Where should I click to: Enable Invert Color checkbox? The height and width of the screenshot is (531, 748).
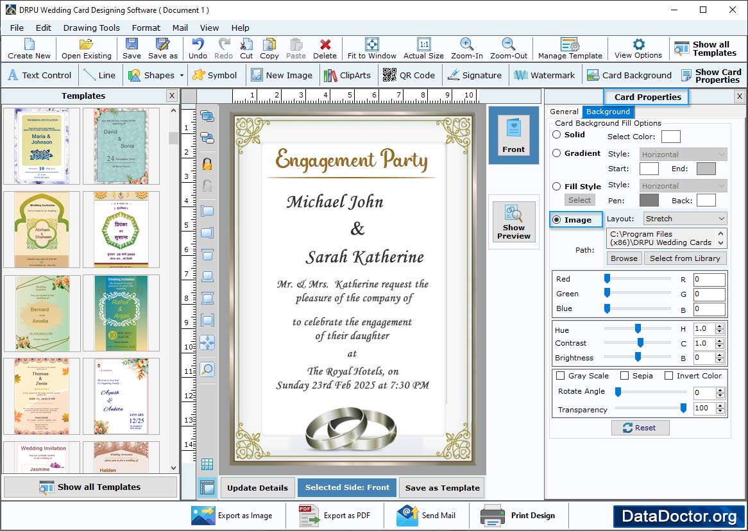tap(669, 375)
